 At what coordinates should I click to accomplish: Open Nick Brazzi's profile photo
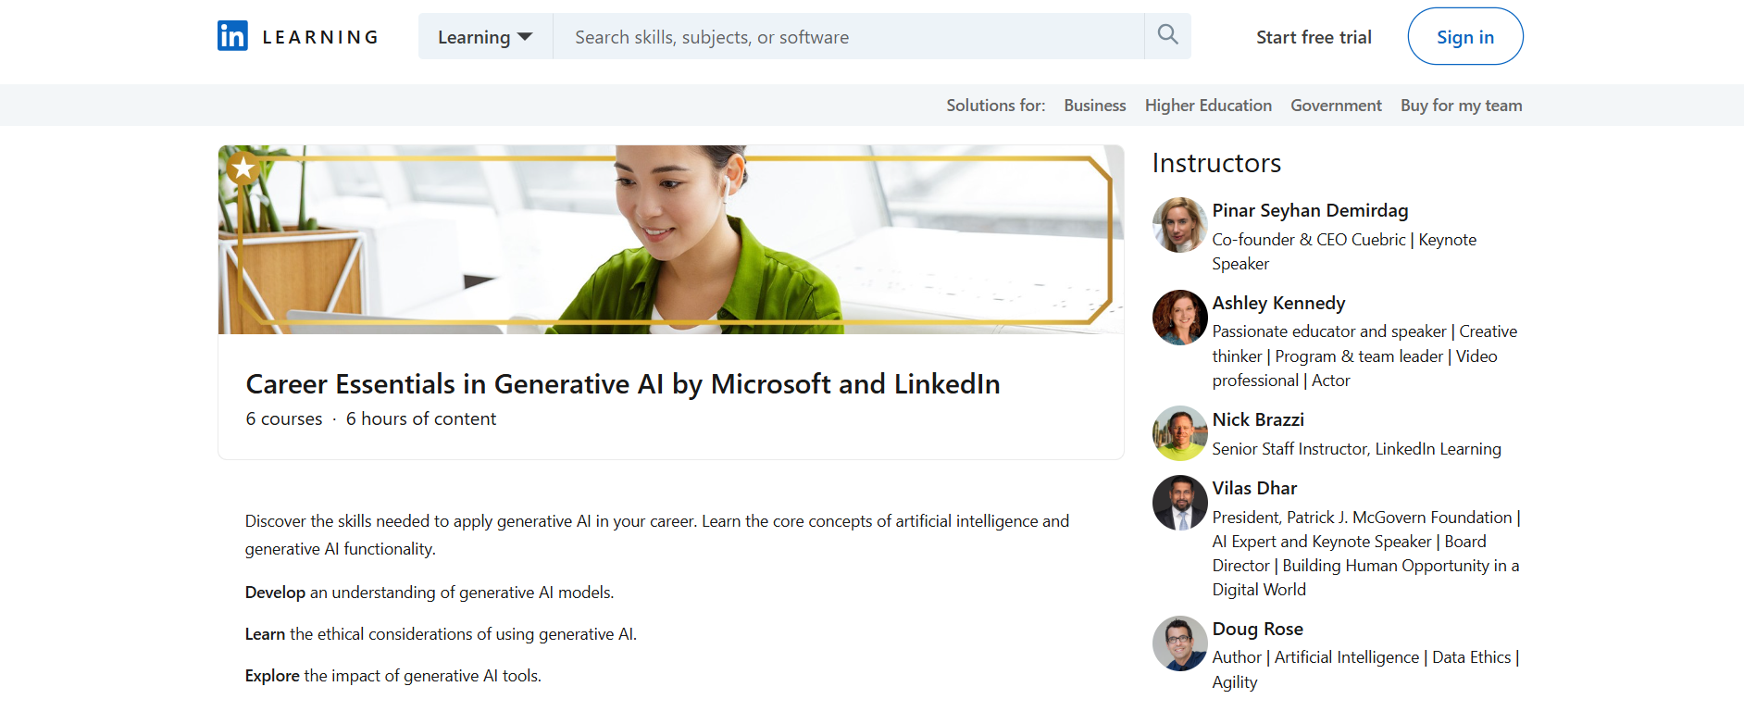pos(1179,433)
